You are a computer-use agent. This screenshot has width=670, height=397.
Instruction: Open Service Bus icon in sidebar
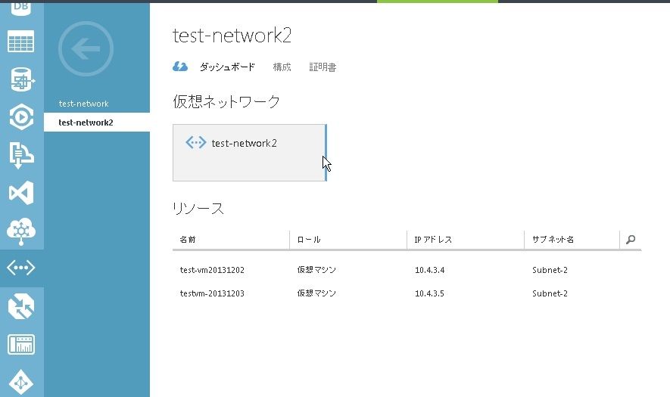21,155
